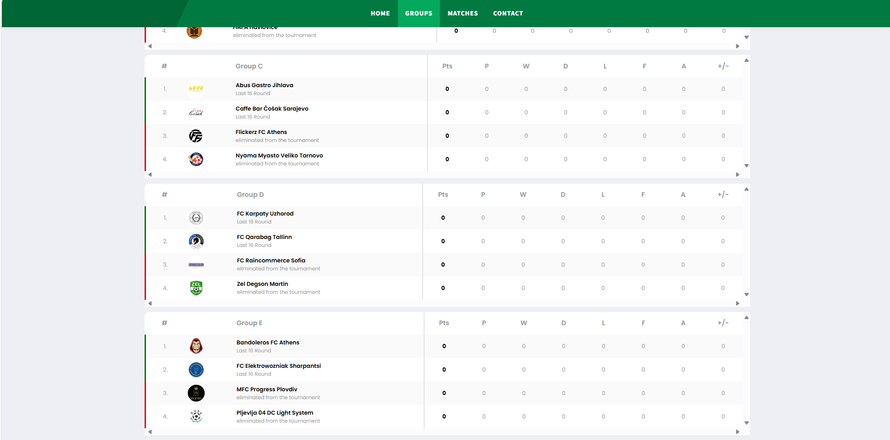
Task: Click the +/- column header in Group D
Action: coord(723,194)
